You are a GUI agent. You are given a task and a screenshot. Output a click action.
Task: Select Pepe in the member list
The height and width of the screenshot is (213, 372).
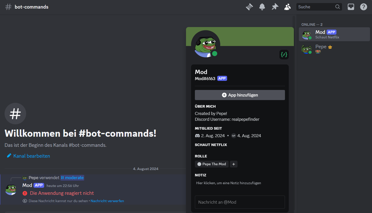point(334,49)
